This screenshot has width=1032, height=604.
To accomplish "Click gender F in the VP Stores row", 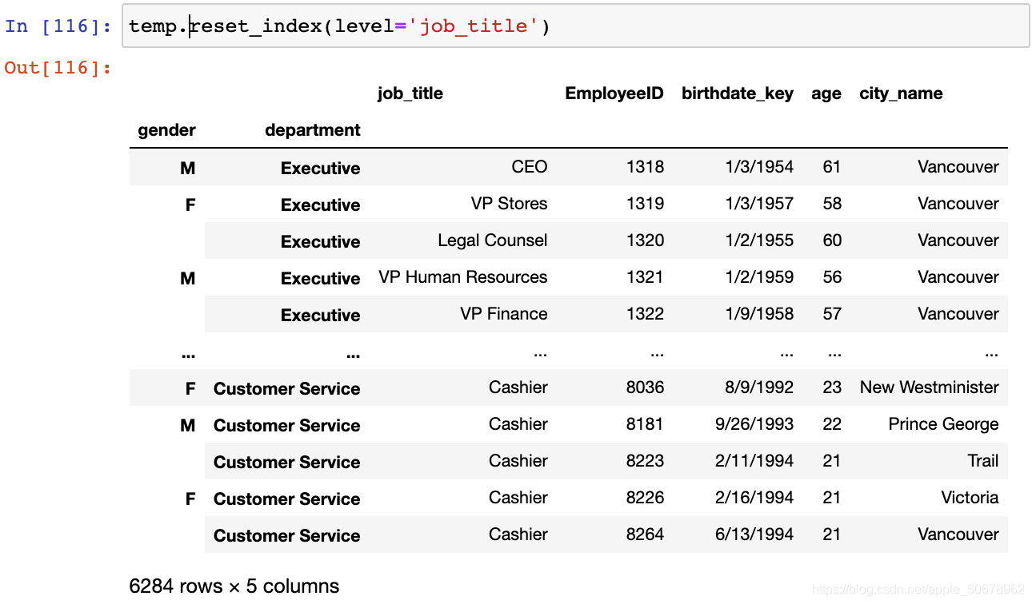I will point(190,205).
